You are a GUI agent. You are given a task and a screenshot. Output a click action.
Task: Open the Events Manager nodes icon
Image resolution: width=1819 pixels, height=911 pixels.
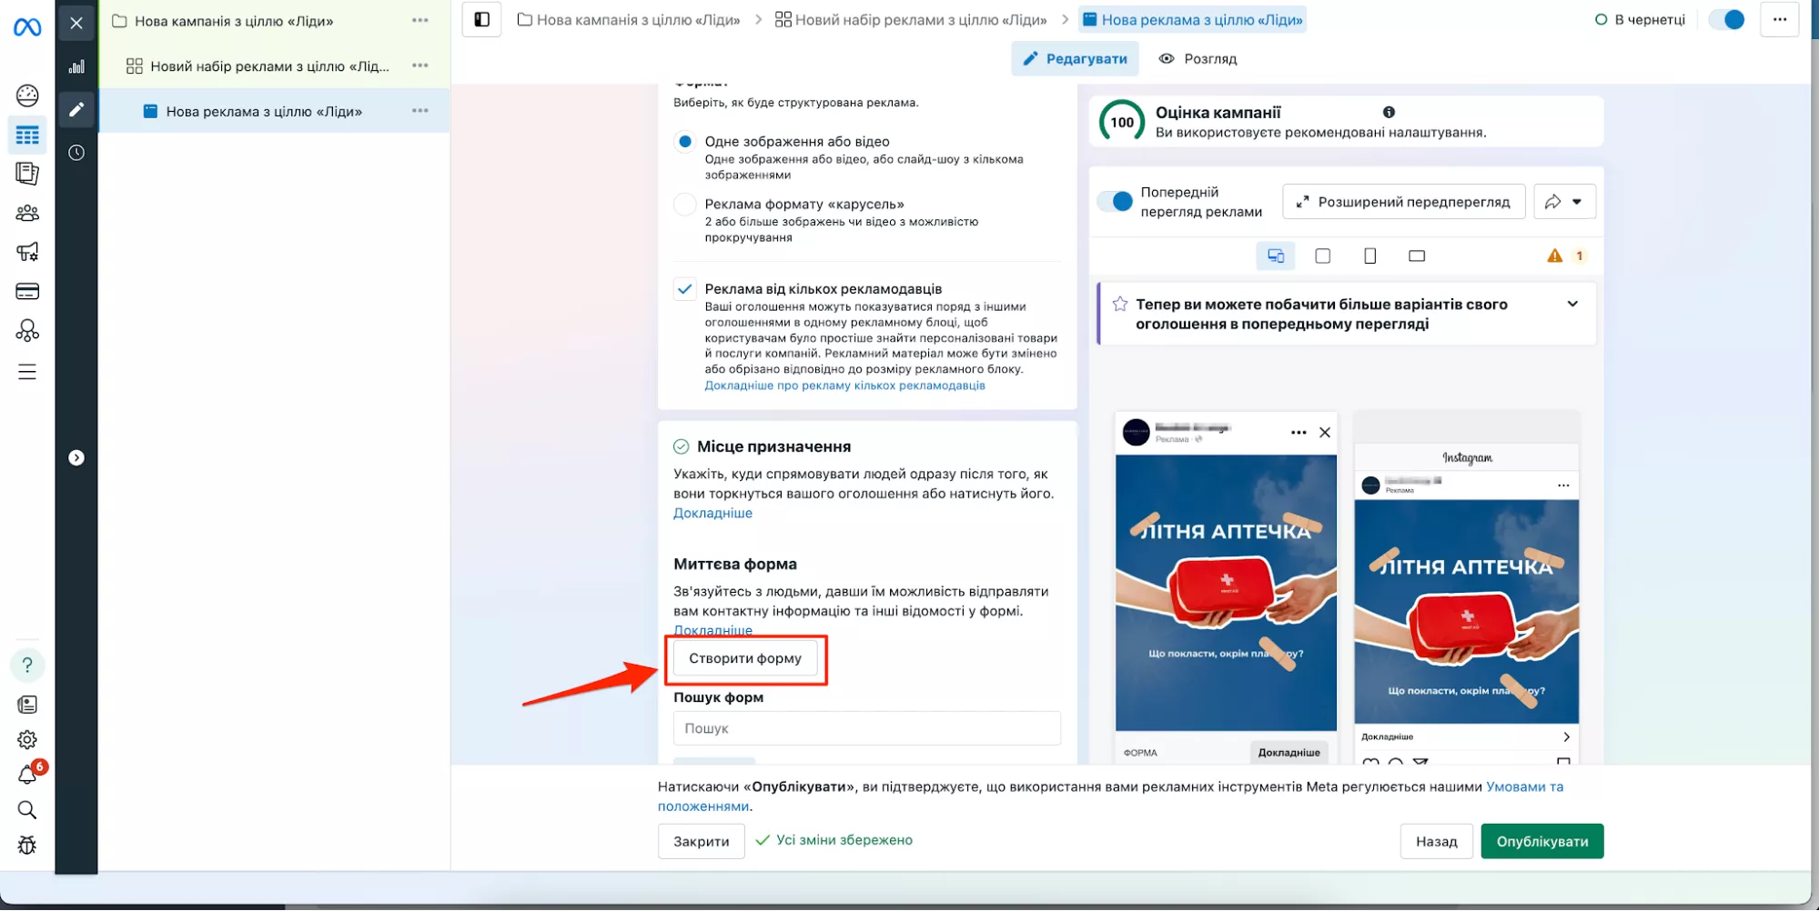click(27, 331)
